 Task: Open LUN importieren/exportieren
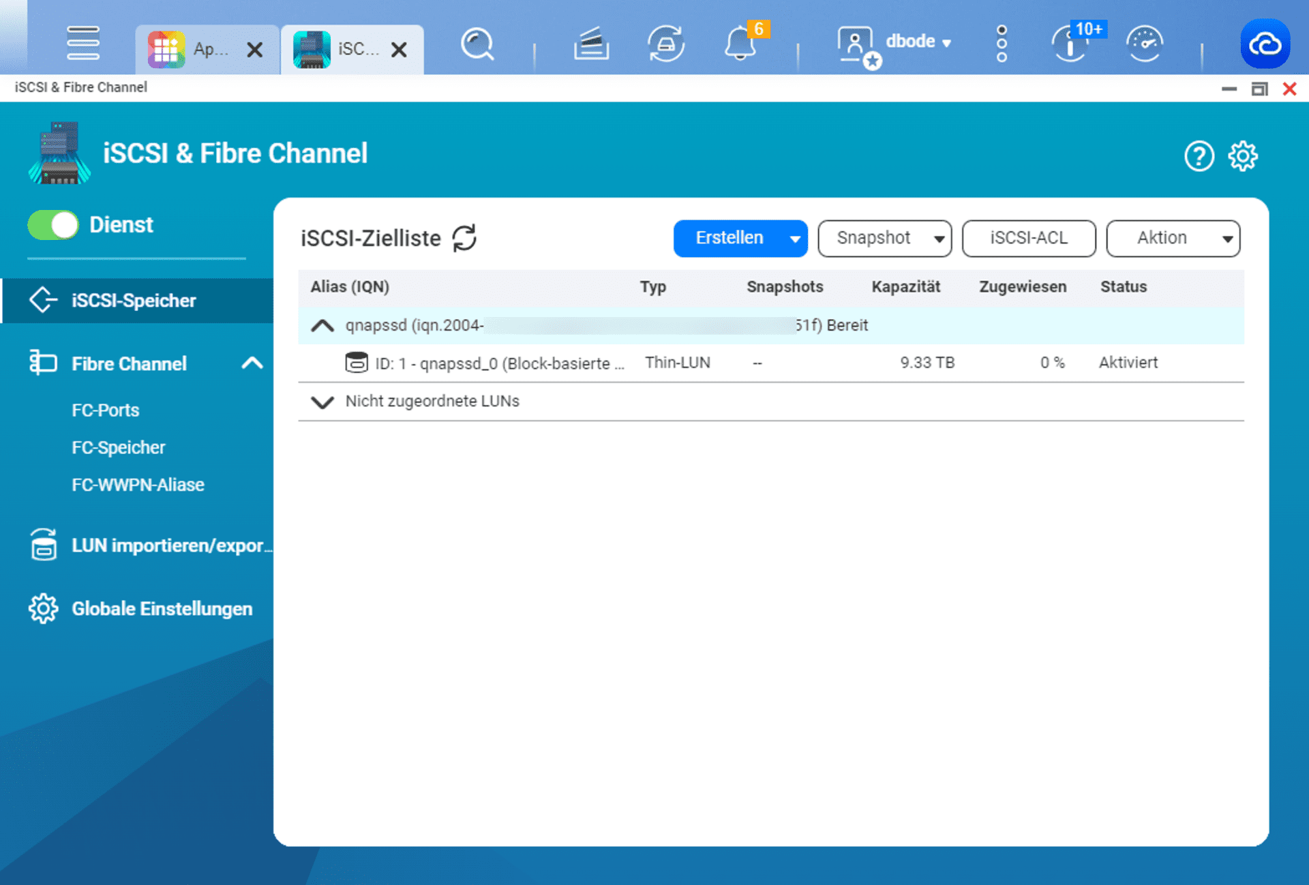pyautogui.click(x=150, y=546)
